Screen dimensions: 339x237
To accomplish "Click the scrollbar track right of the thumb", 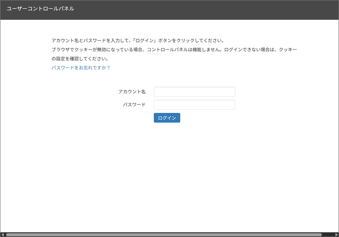I will (328, 234).
